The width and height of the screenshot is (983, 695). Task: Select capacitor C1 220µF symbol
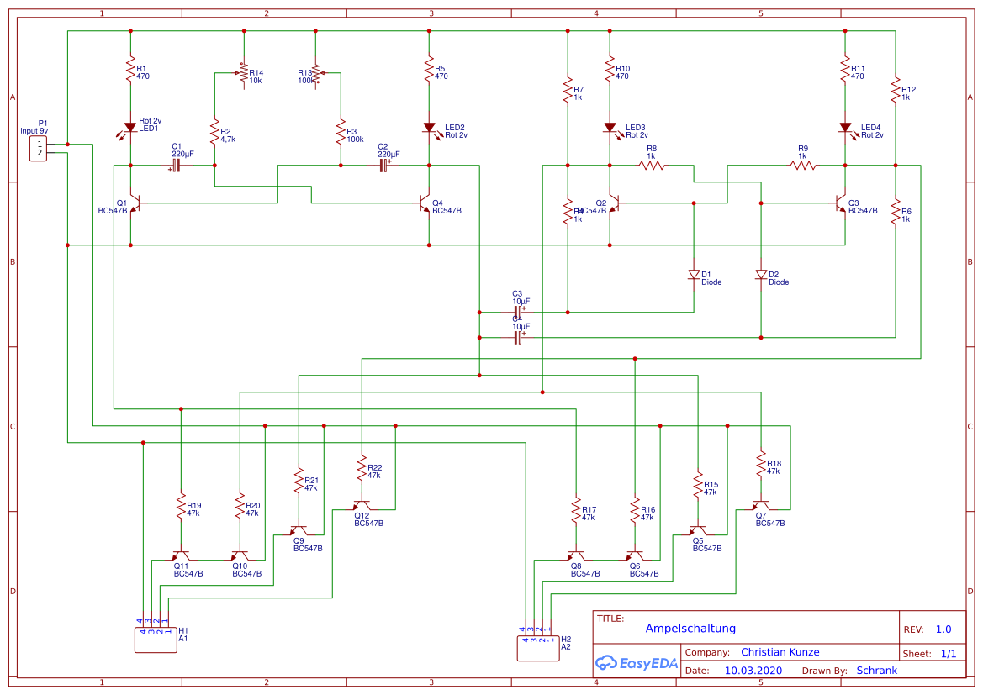coord(176,166)
